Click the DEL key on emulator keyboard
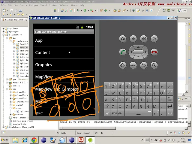The height and width of the screenshot is (144, 192). [x=170, y=99]
